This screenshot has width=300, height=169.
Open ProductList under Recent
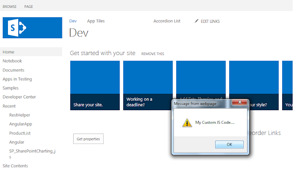coord(20,133)
